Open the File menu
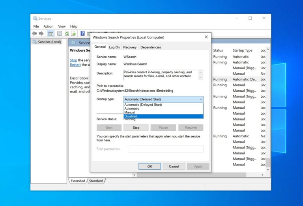This screenshot has width=303, height=206. coord(36,26)
